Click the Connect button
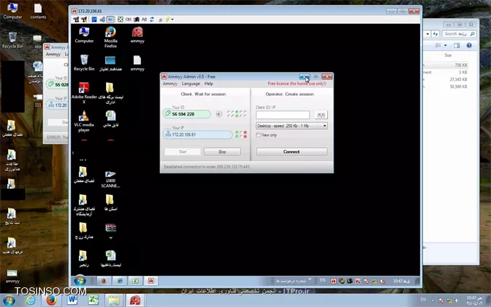 [292, 152]
